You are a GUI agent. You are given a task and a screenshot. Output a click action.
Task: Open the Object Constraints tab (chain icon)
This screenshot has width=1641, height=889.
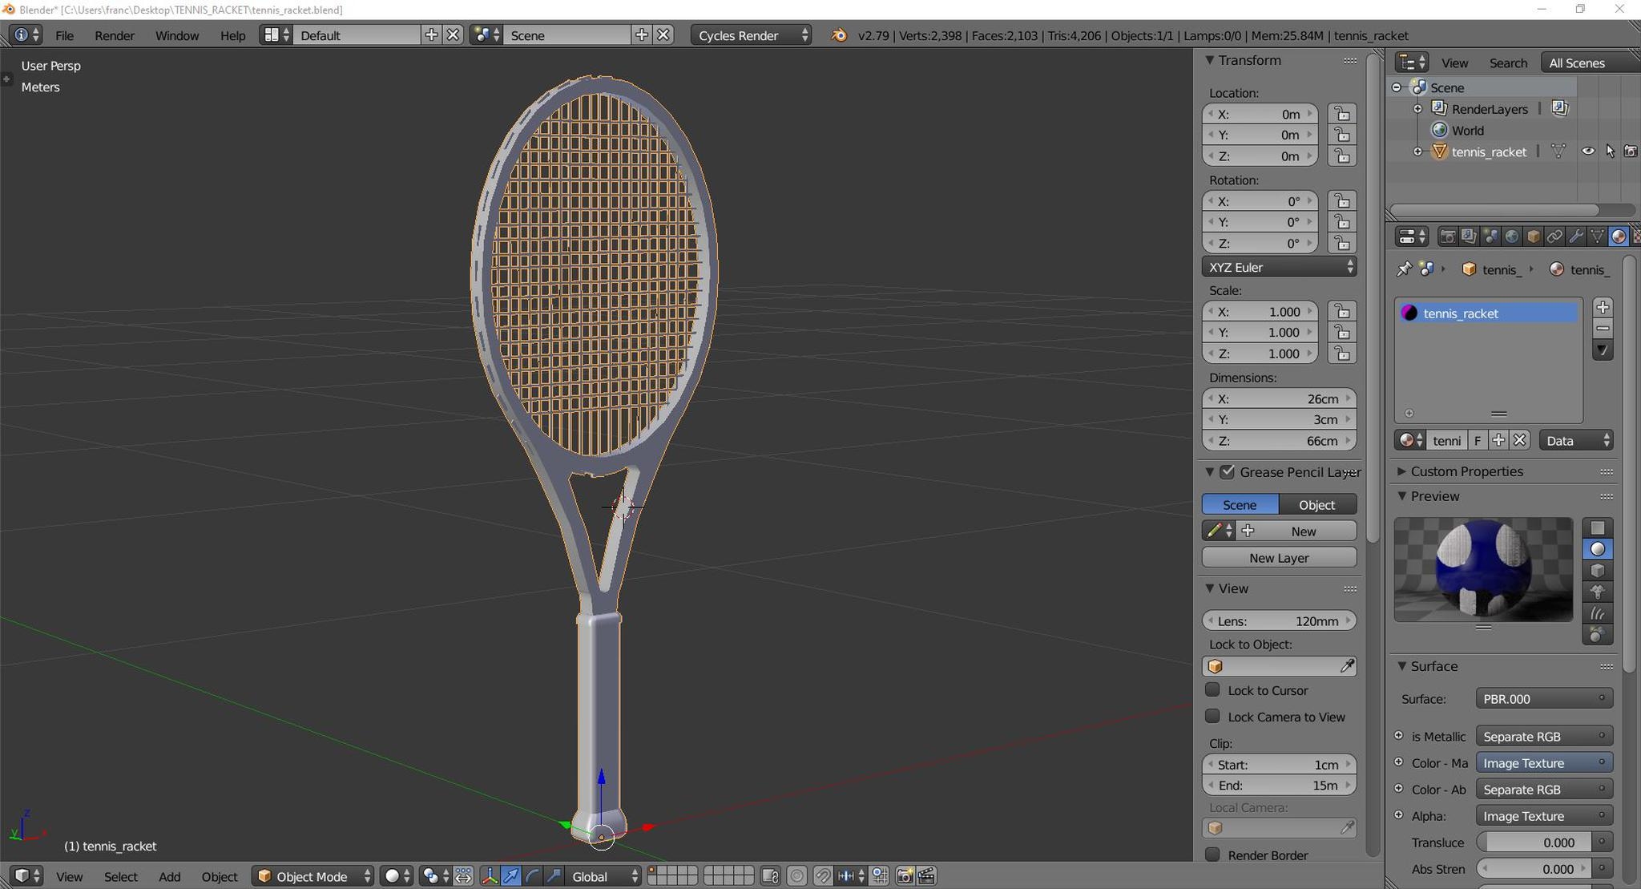click(1554, 236)
